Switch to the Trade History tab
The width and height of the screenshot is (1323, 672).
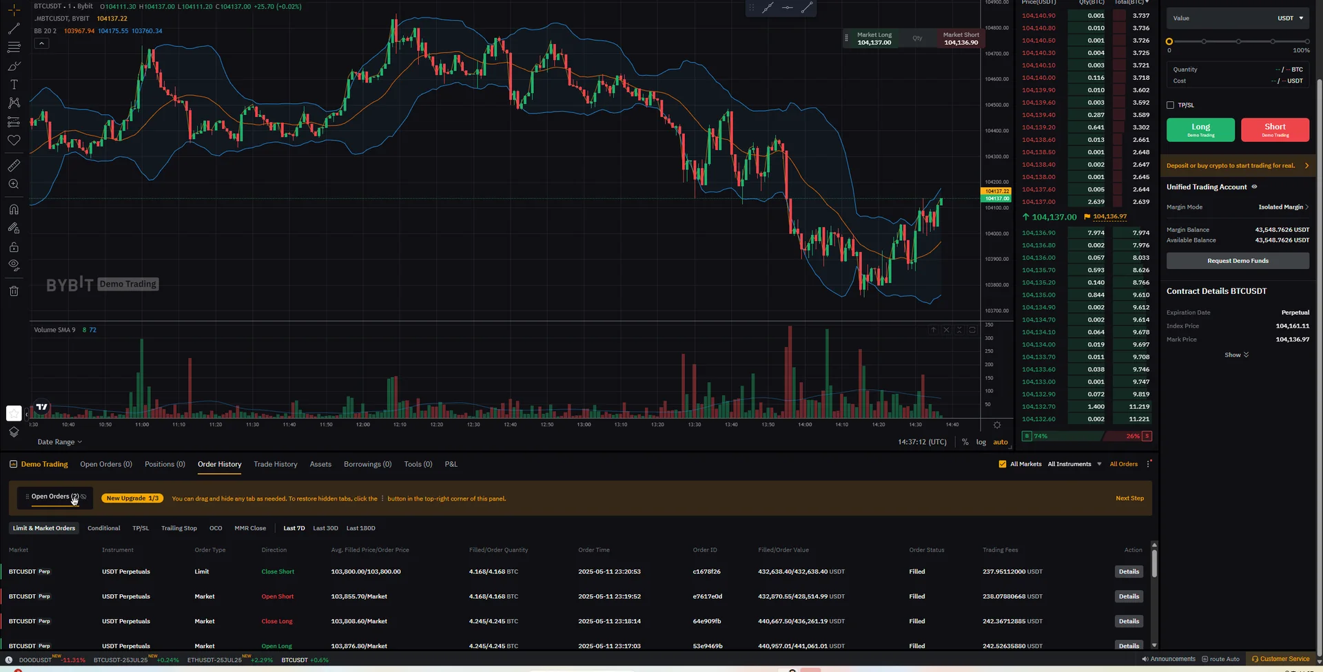coord(275,465)
